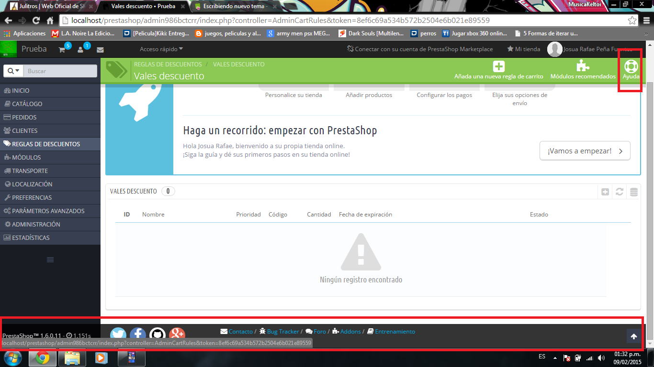
Task: Open PrestaShop Google Plus icon
Action: [x=177, y=335]
